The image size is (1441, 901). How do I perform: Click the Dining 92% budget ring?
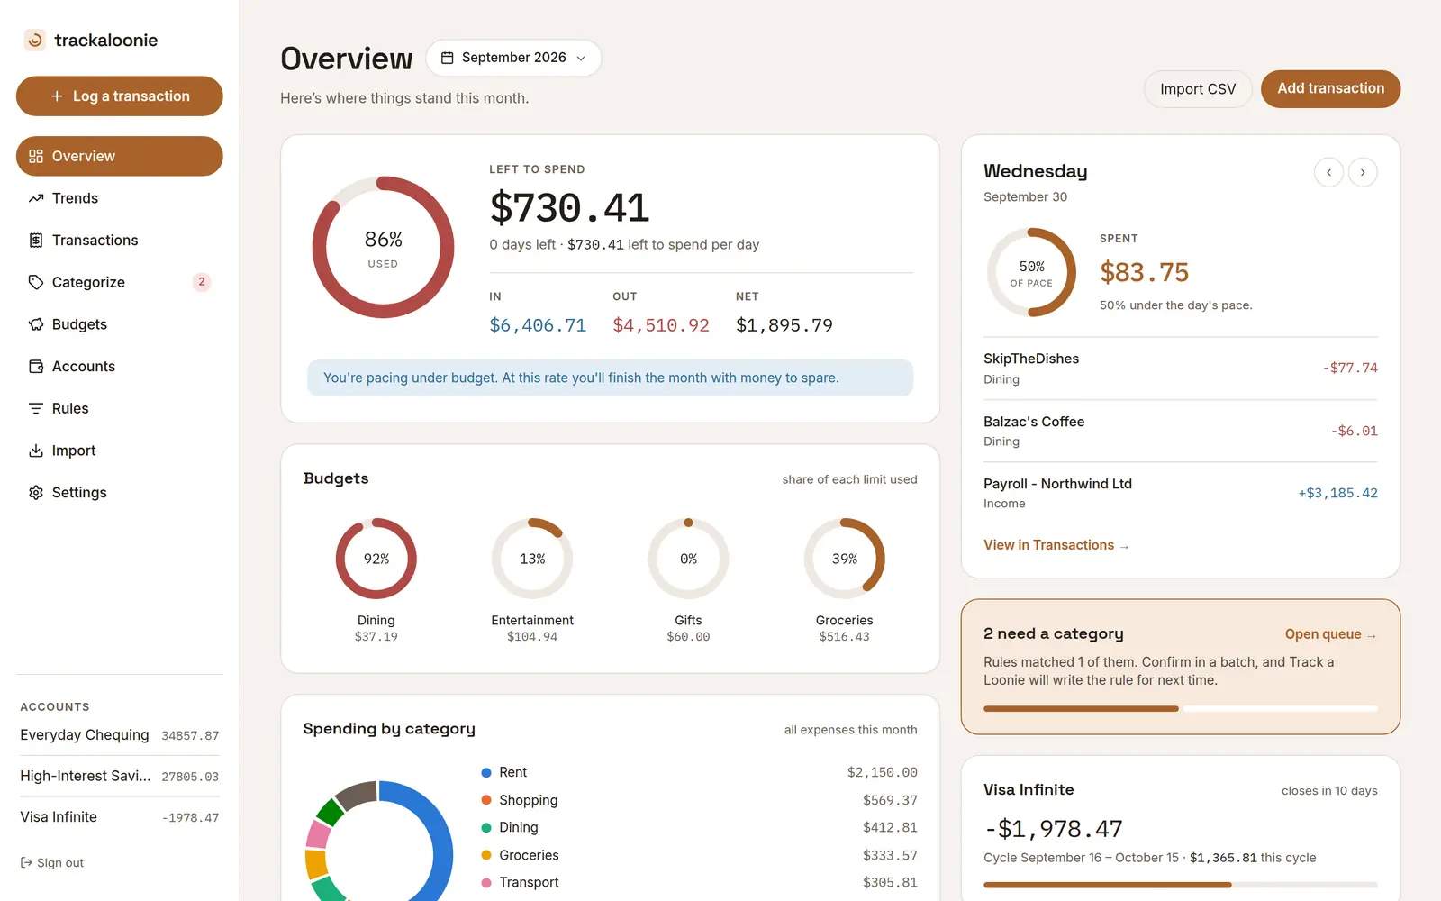coord(376,559)
